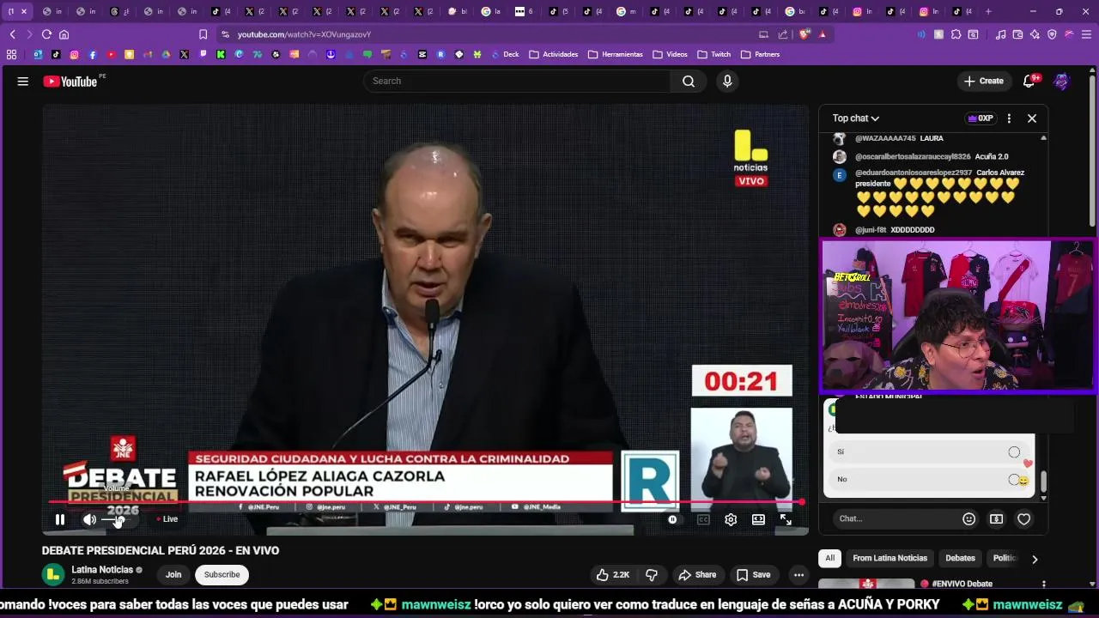Go to the browser home page
This screenshot has height=618, width=1099.
(x=64, y=34)
